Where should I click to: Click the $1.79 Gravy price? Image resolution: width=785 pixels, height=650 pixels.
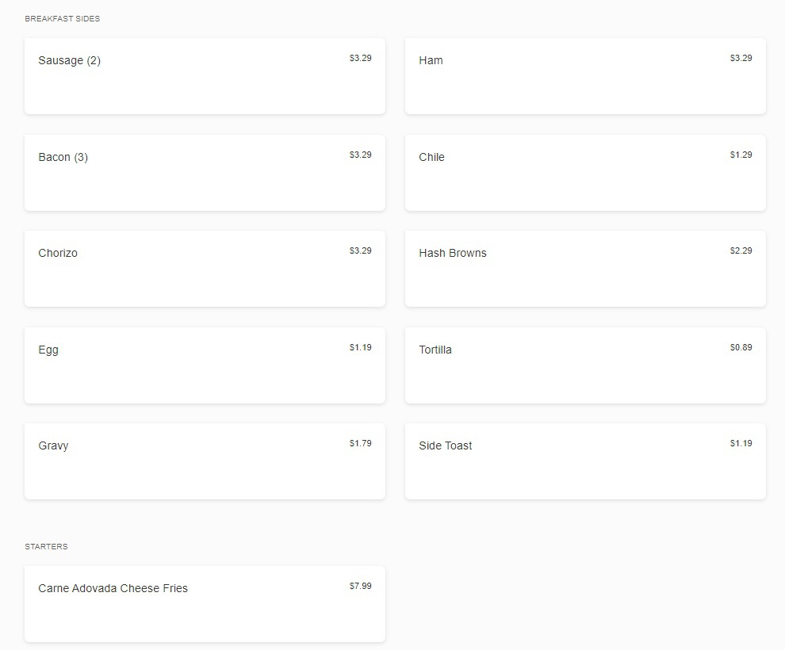(360, 443)
